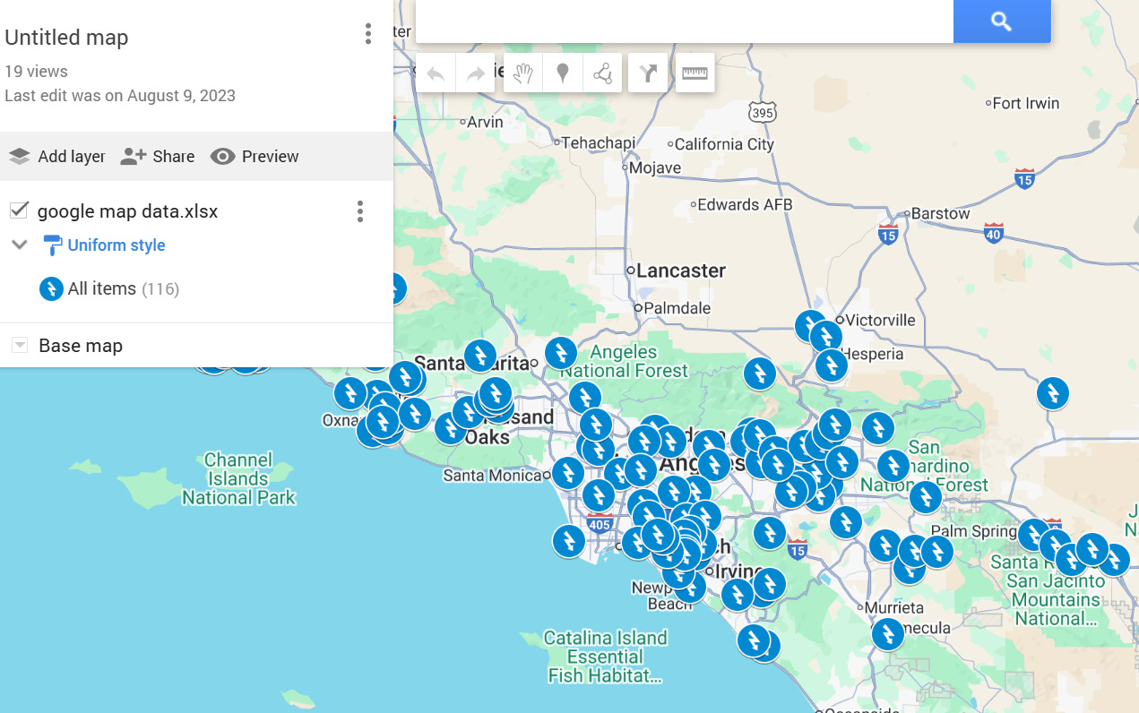Click the Base map label
The width and height of the screenshot is (1139, 713).
81,346
